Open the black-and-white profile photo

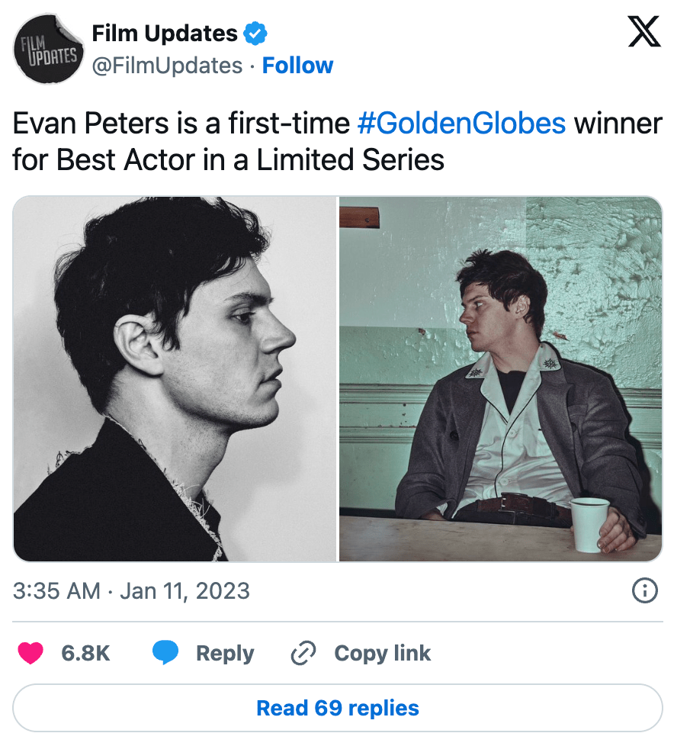click(x=175, y=378)
